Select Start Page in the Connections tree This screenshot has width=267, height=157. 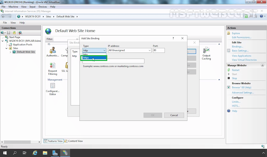click(x=15, y=37)
